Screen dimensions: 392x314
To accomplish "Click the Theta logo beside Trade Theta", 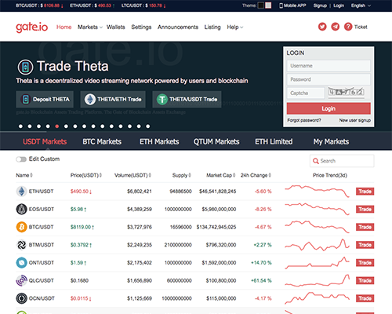I will 25,67.
